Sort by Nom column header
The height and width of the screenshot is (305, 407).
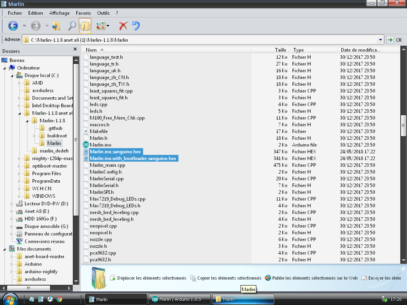167,50
